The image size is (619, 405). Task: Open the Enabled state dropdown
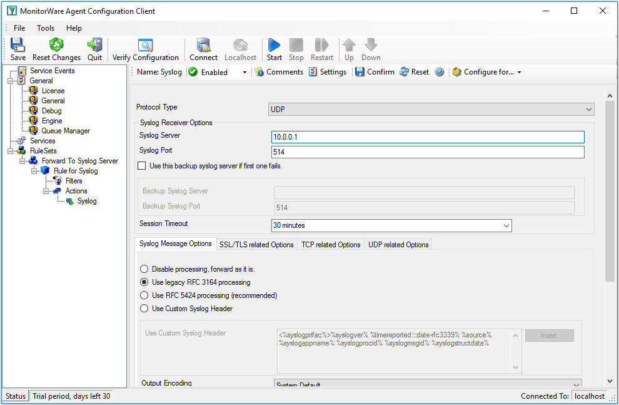244,73
